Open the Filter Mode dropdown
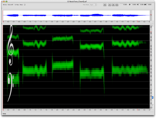Screen dimensions: 156x118 pos(93,5)
